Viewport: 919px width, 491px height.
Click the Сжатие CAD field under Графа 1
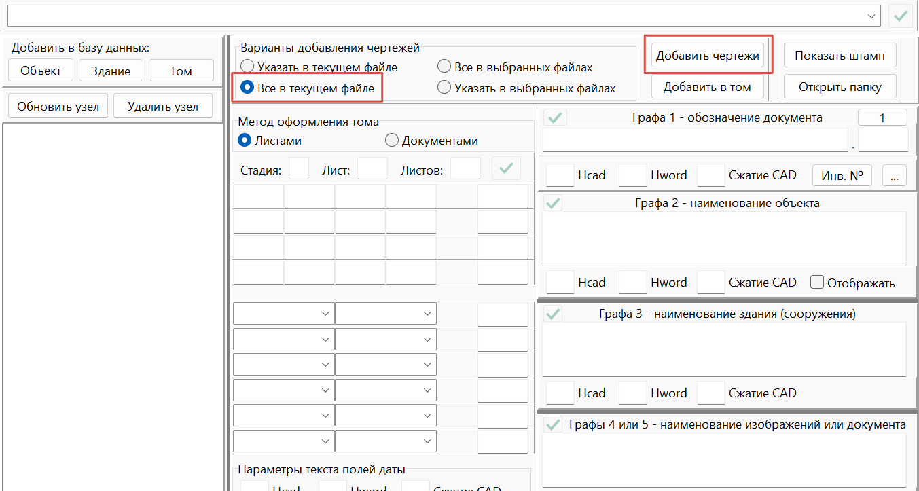click(711, 175)
